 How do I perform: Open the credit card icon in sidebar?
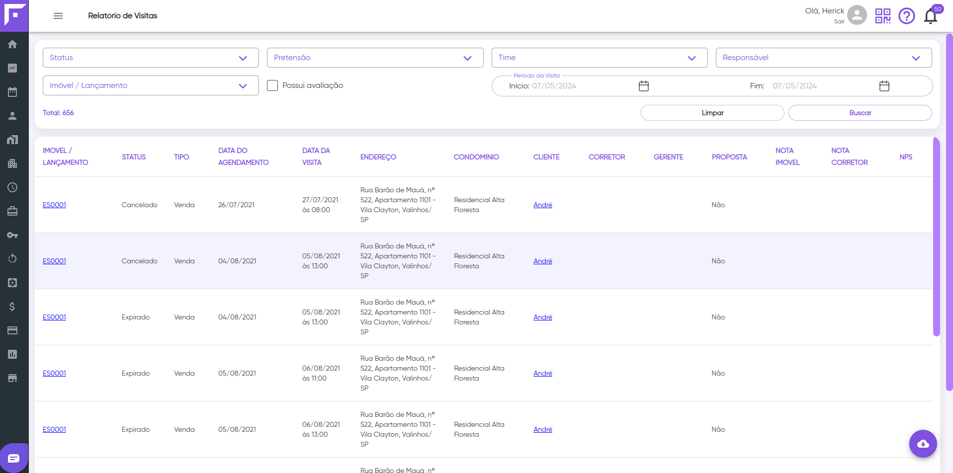[x=12, y=330]
